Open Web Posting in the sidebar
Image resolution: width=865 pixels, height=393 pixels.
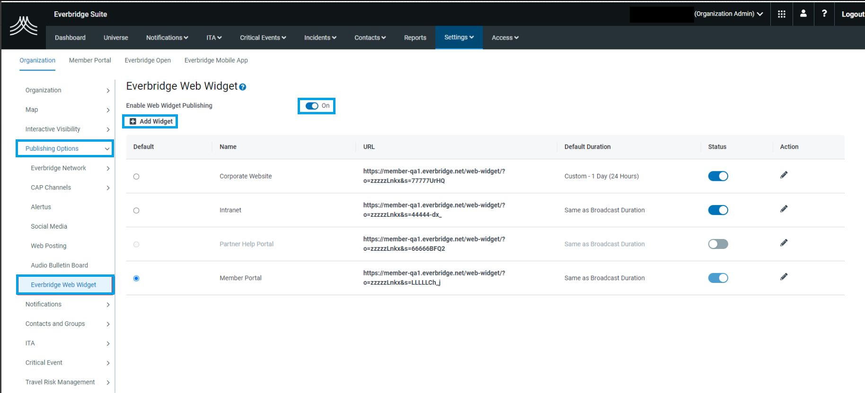tap(49, 246)
